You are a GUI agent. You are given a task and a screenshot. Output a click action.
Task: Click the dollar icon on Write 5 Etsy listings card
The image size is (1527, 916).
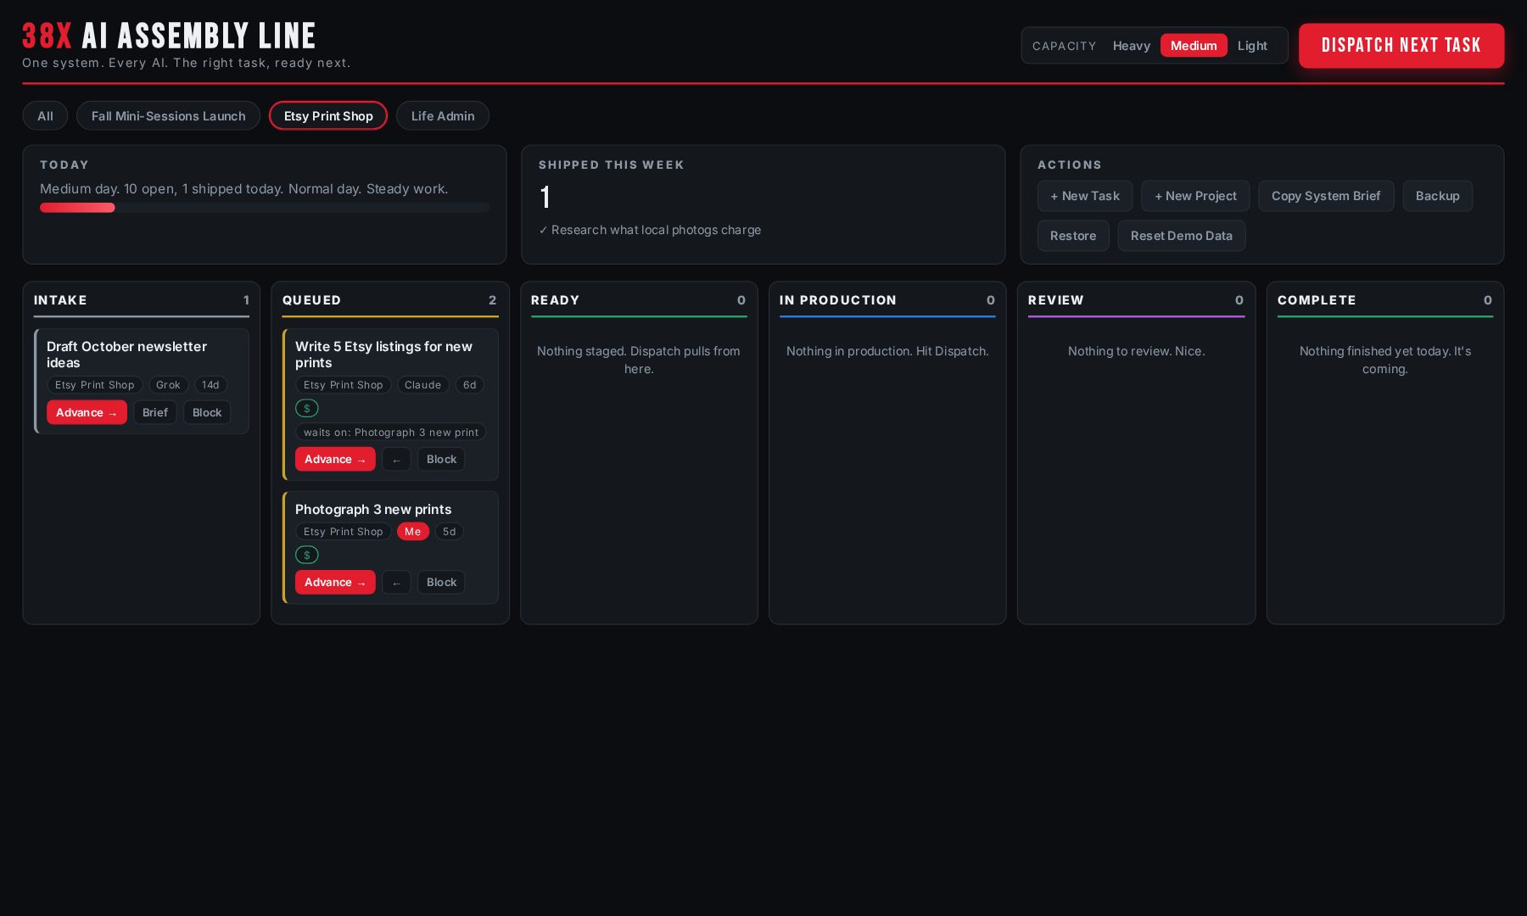coord(307,409)
